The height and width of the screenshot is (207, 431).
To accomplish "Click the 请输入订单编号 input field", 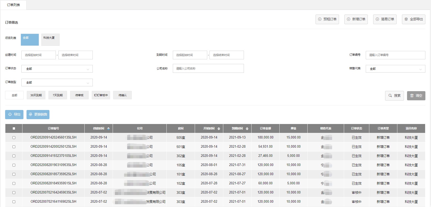I will coord(395,55).
